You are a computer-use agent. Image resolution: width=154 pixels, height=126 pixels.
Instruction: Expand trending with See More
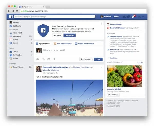(113, 58)
